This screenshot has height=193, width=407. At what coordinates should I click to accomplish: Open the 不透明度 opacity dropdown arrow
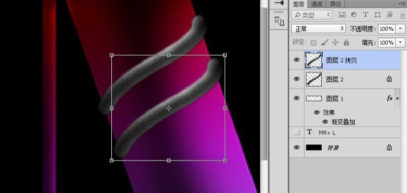click(401, 29)
